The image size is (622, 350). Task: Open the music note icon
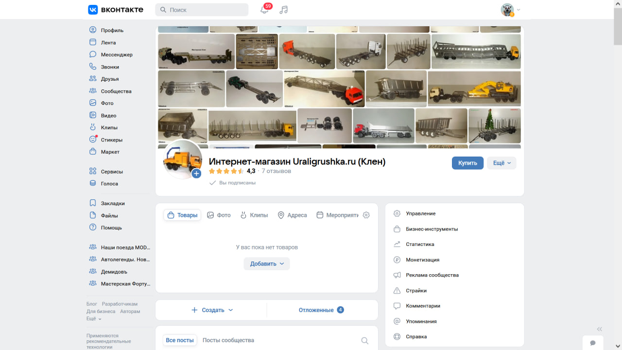(x=284, y=10)
